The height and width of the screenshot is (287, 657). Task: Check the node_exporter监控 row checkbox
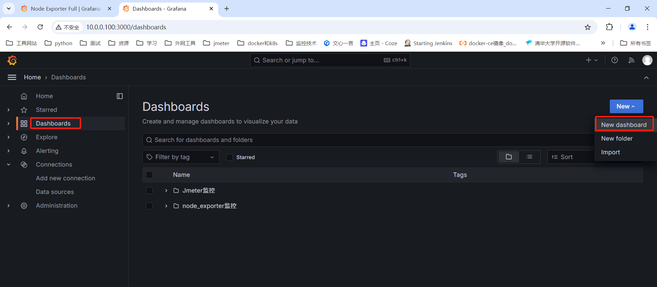click(149, 206)
